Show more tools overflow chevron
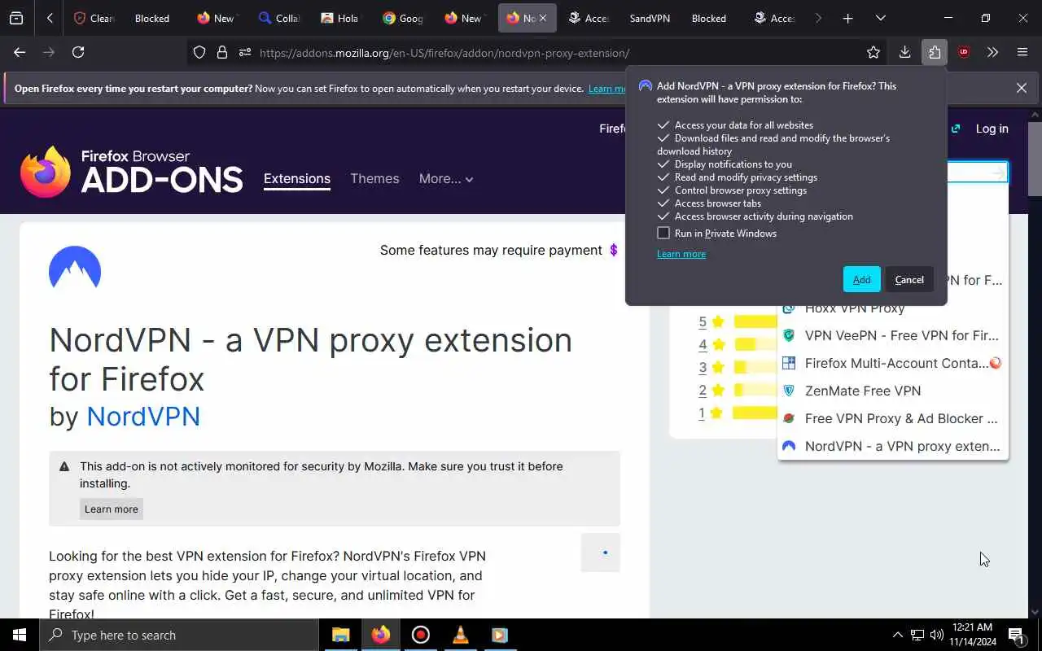Image resolution: width=1042 pixels, height=651 pixels. point(992,52)
